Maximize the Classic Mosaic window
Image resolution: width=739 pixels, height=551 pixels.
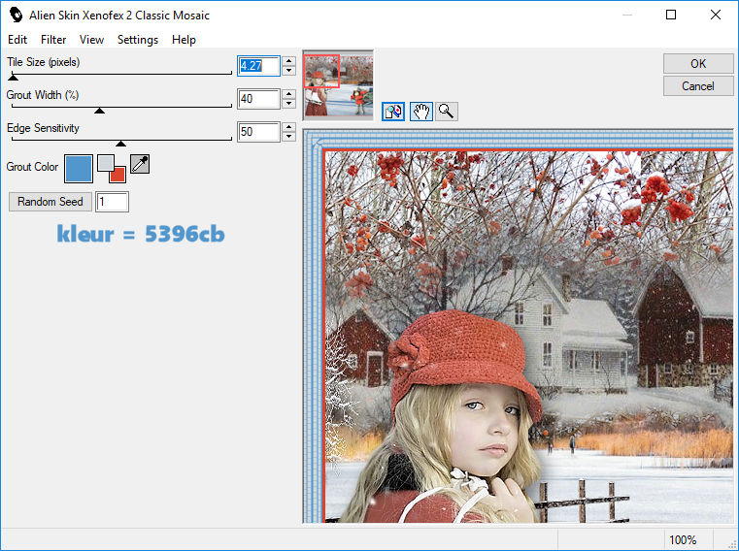[x=671, y=16]
